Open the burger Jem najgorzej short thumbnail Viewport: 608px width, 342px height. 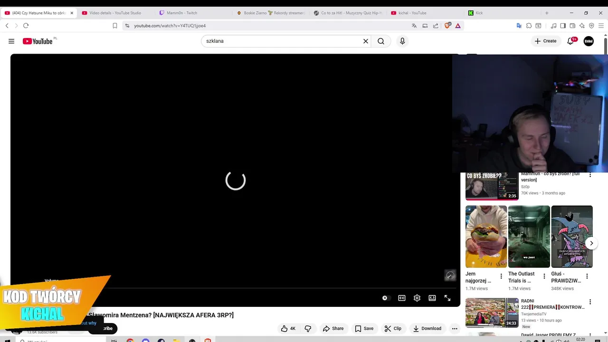486,237
